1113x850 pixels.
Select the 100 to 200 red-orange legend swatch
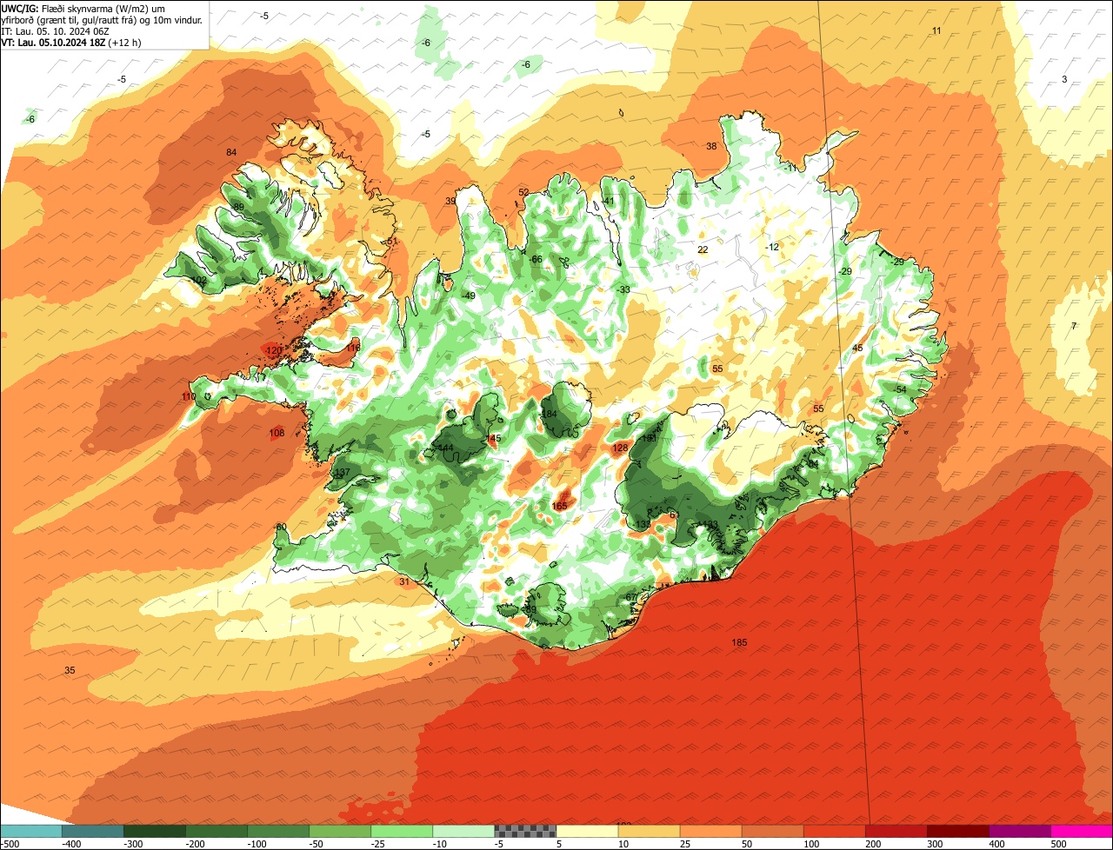[834, 831]
